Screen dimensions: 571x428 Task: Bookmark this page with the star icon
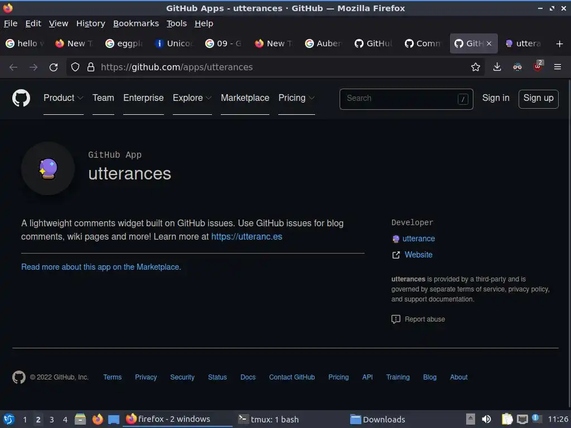coord(475,67)
